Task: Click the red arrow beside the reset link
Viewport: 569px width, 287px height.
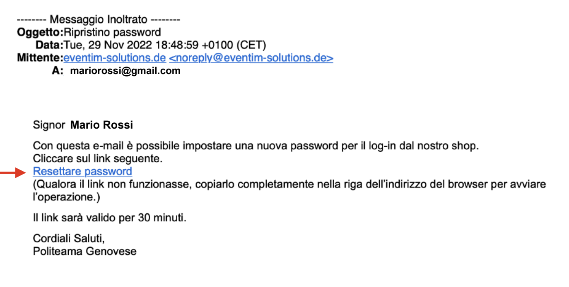Action: pyautogui.click(x=14, y=172)
